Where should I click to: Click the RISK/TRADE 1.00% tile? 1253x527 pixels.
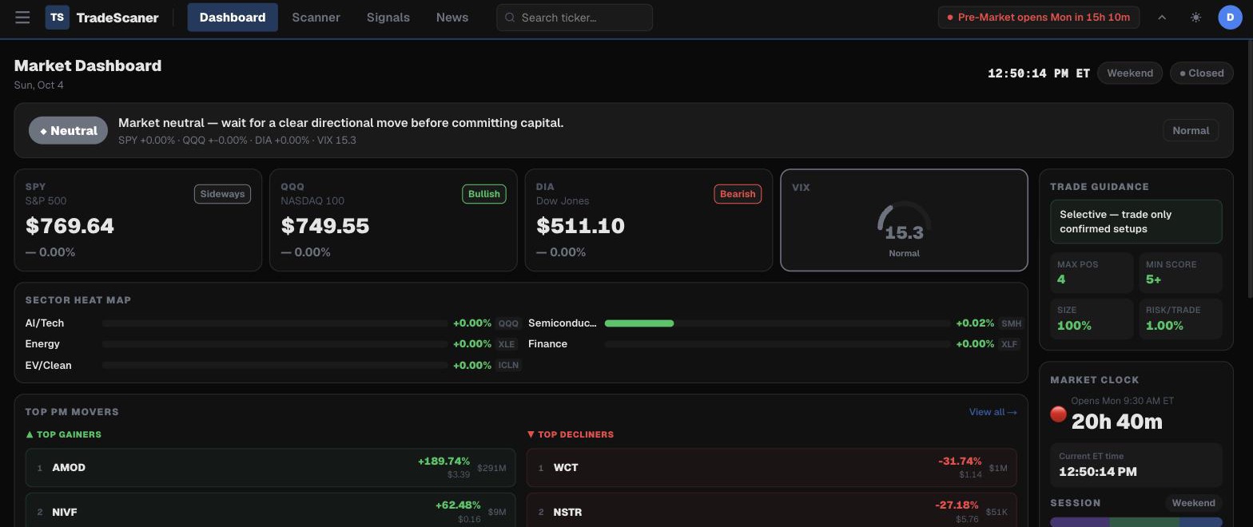pyautogui.click(x=1180, y=319)
